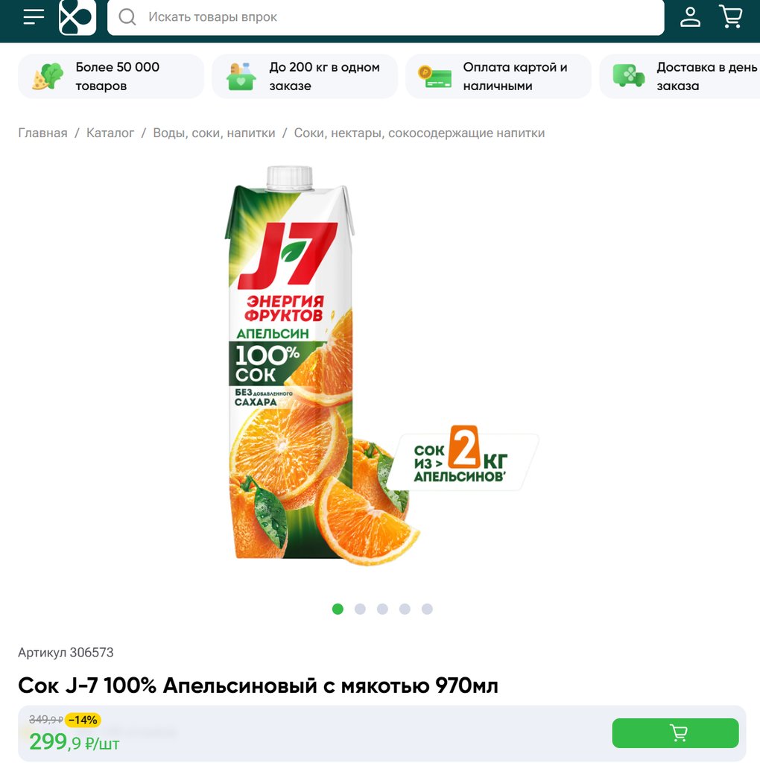The width and height of the screenshot is (760, 763).
Task: Select the third image carousel dot
Action: pyautogui.click(x=382, y=610)
